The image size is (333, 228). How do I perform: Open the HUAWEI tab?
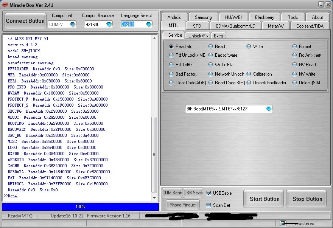tap(233, 17)
